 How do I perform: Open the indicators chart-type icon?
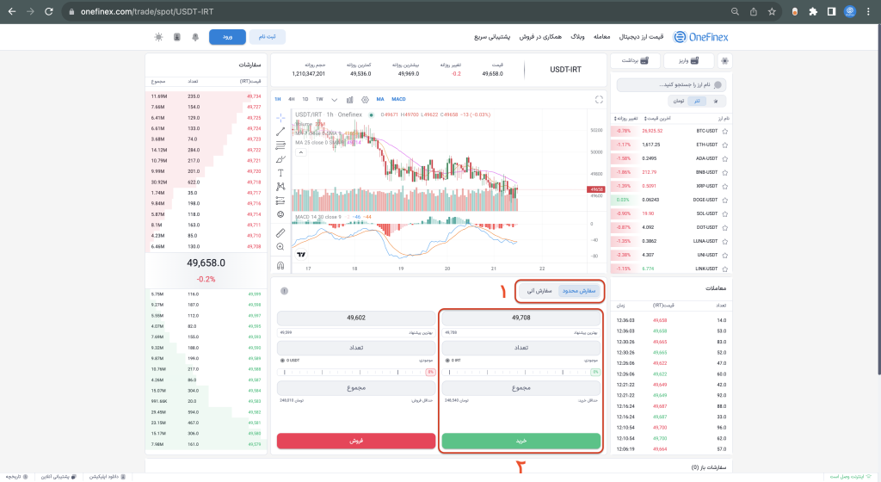[x=350, y=99]
